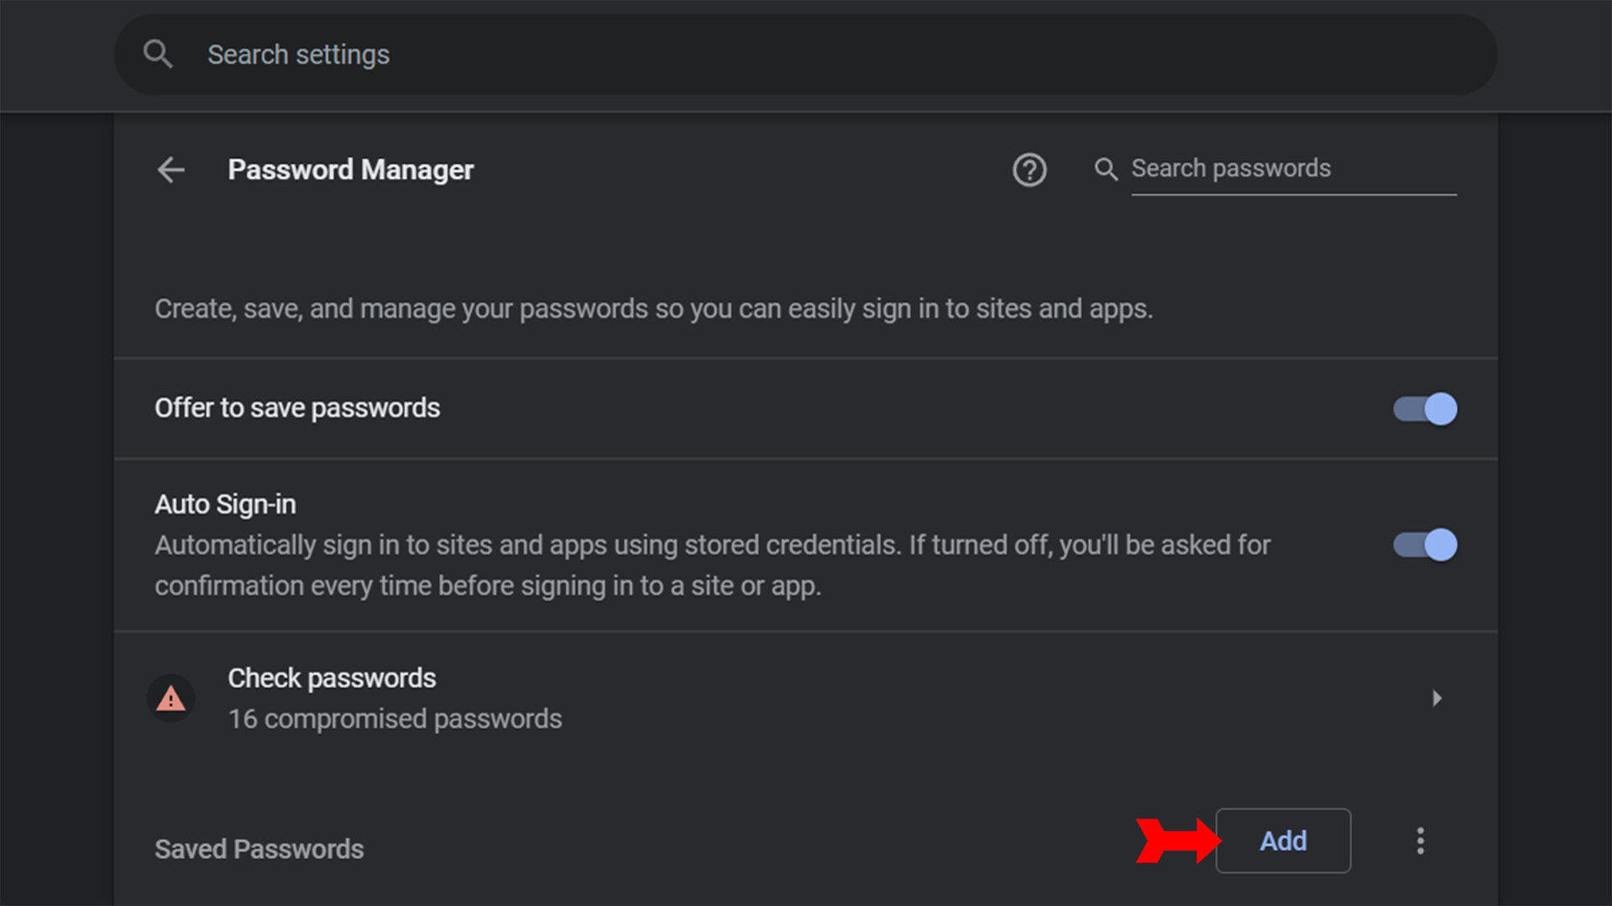Screen dimensions: 1612x906
Task: Click the back button to exit Password Manager
Action: coord(171,169)
